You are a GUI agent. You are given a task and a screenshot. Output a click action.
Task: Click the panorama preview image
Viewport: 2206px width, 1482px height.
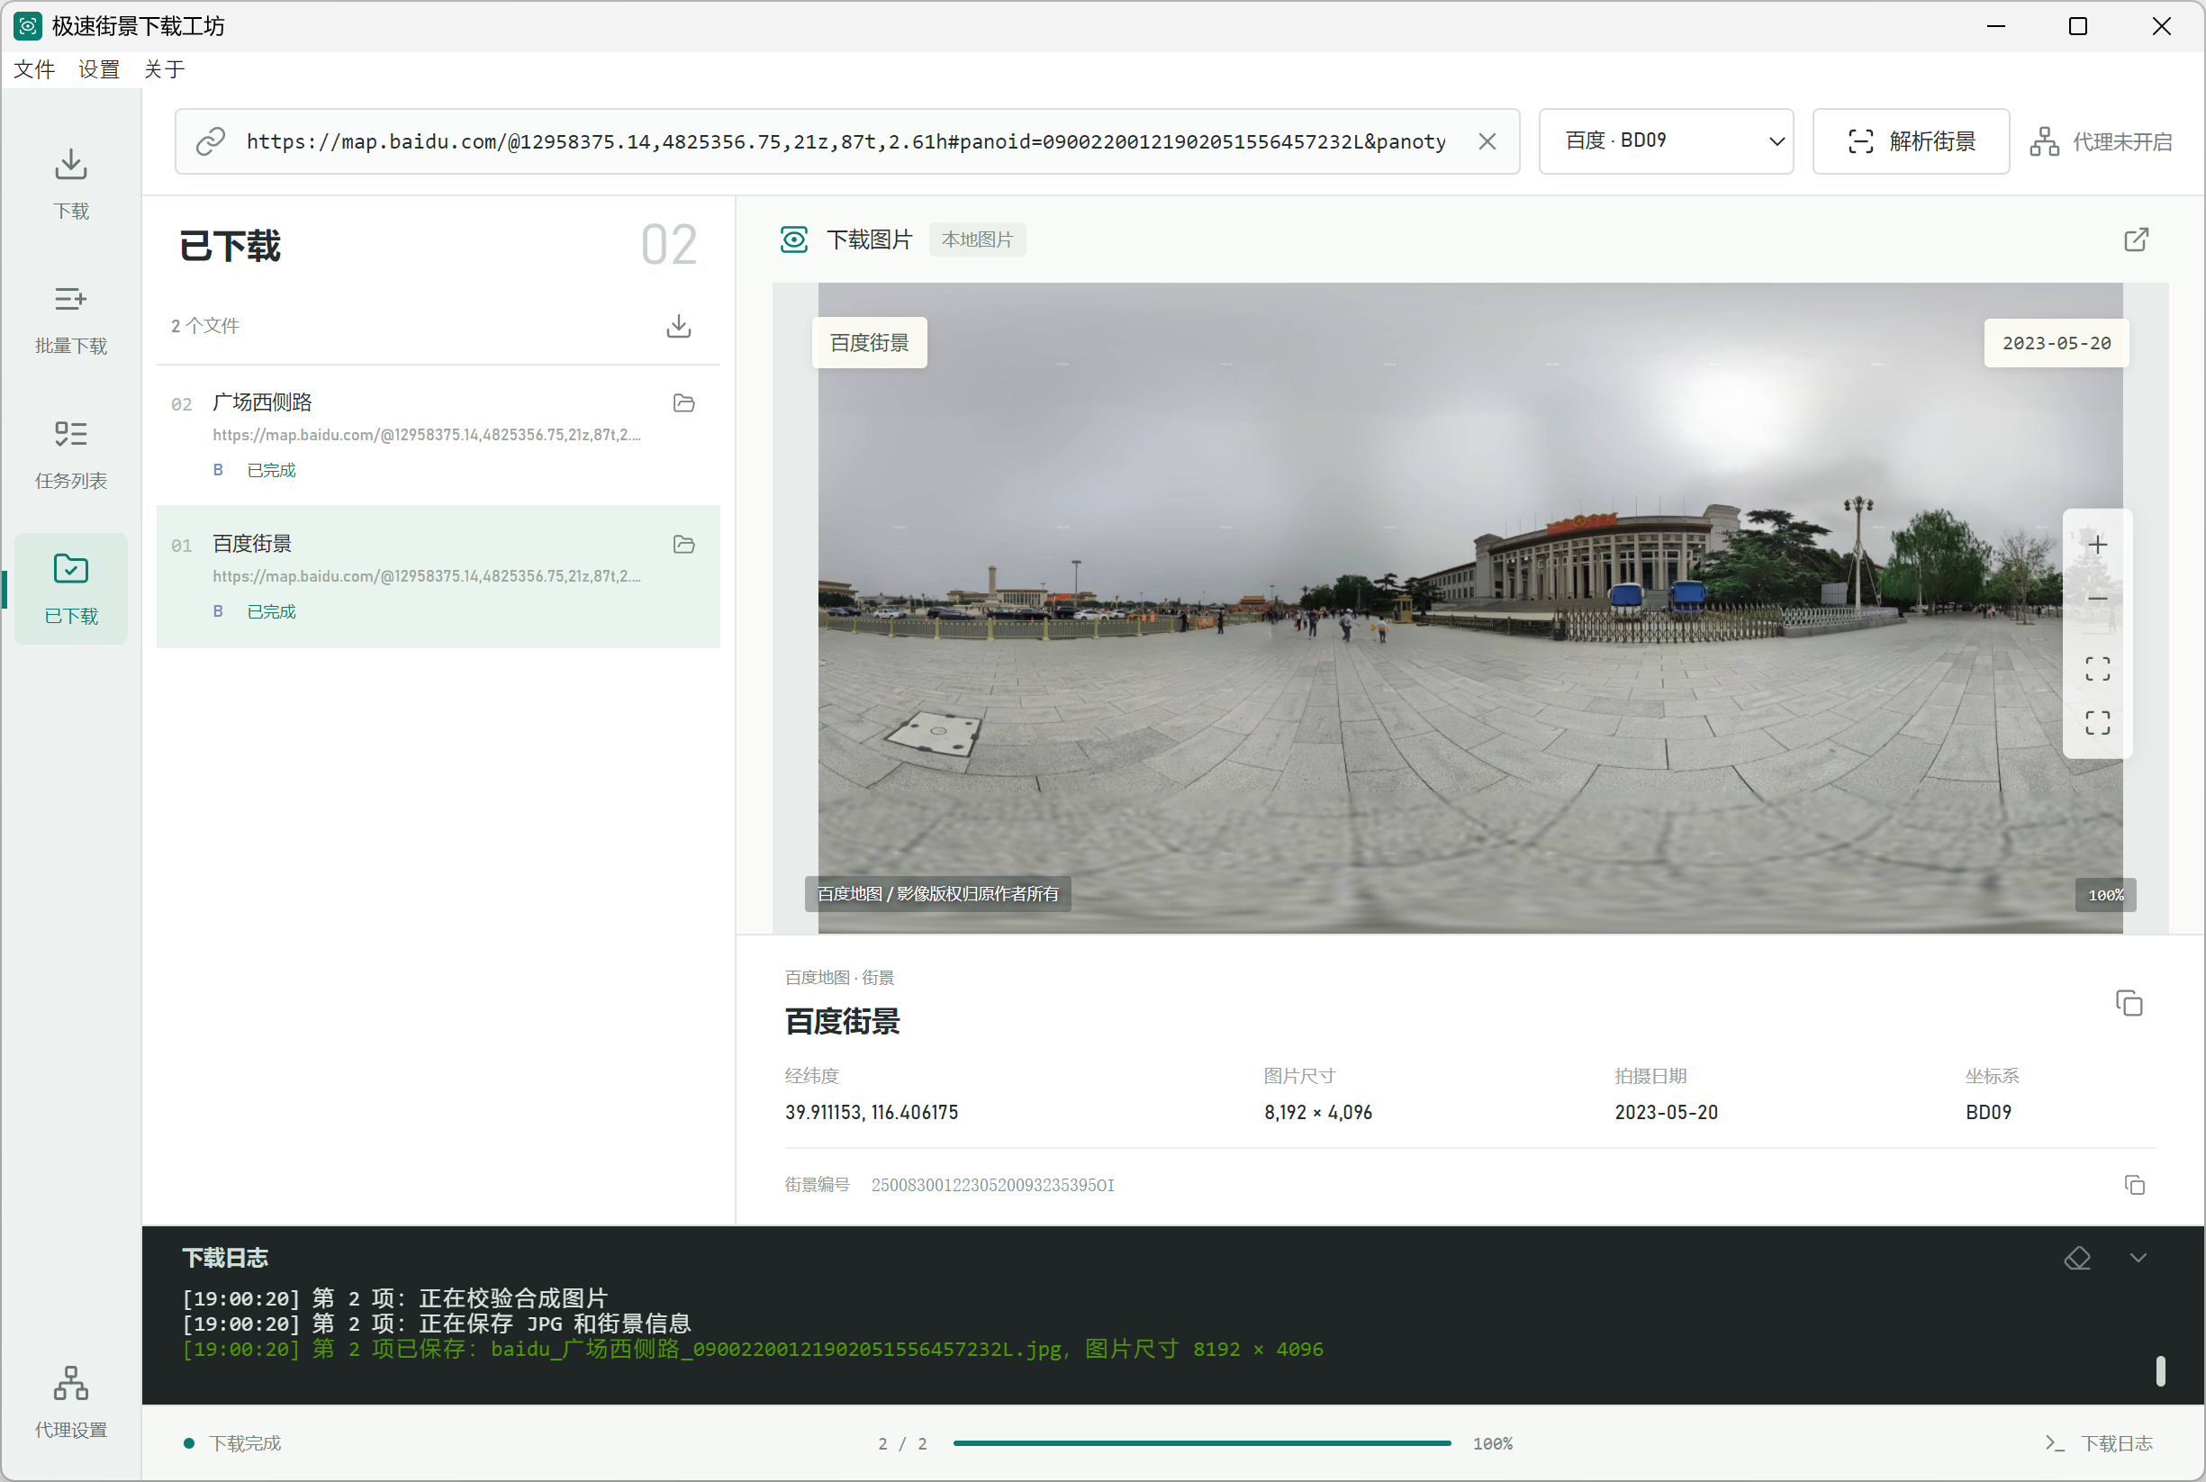(1469, 608)
